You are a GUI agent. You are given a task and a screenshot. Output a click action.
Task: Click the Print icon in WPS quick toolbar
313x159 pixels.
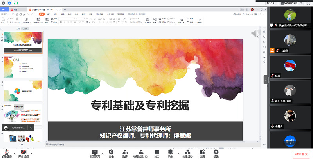(21, 14)
